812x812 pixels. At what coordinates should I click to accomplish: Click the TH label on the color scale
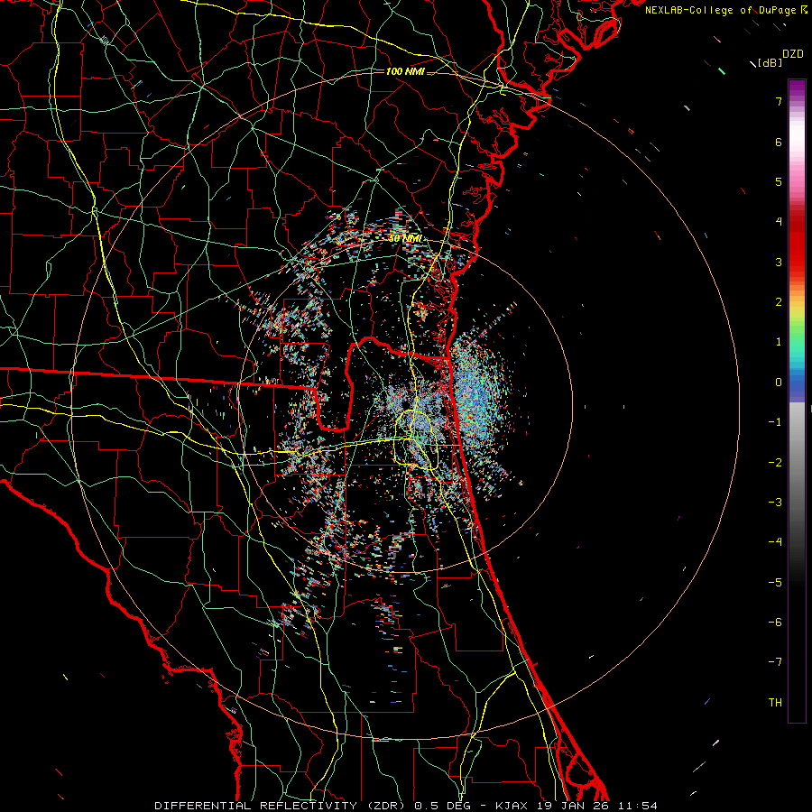[775, 703]
